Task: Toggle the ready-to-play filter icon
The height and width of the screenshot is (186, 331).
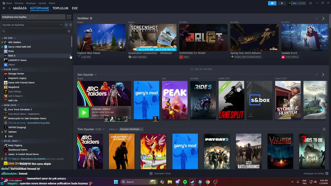Action: pyautogui.click(x=71, y=25)
